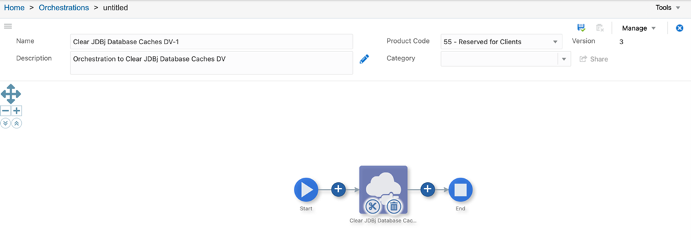Open the Manage dropdown menu
The height and width of the screenshot is (243, 691).
[x=639, y=28]
